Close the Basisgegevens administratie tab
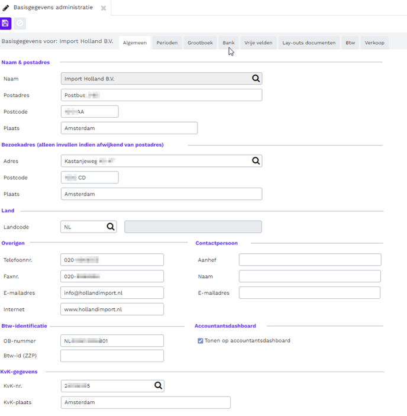The height and width of the screenshot is (416, 407). [x=104, y=8]
